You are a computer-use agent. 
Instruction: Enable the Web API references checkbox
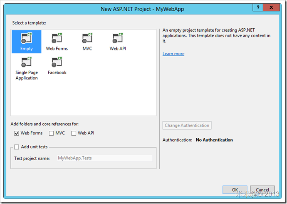[x=74, y=133]
